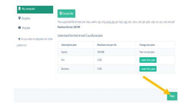Click the Subscription plan column header
The image size is (181, 106).
tap(69, 45)
